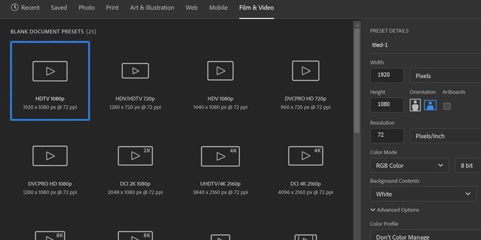
Task: Open the Mobile tab
Action: point(219,8)
